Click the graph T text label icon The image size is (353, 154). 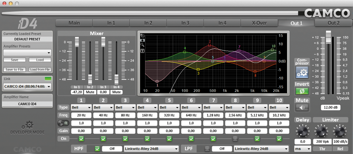[142, 51]
